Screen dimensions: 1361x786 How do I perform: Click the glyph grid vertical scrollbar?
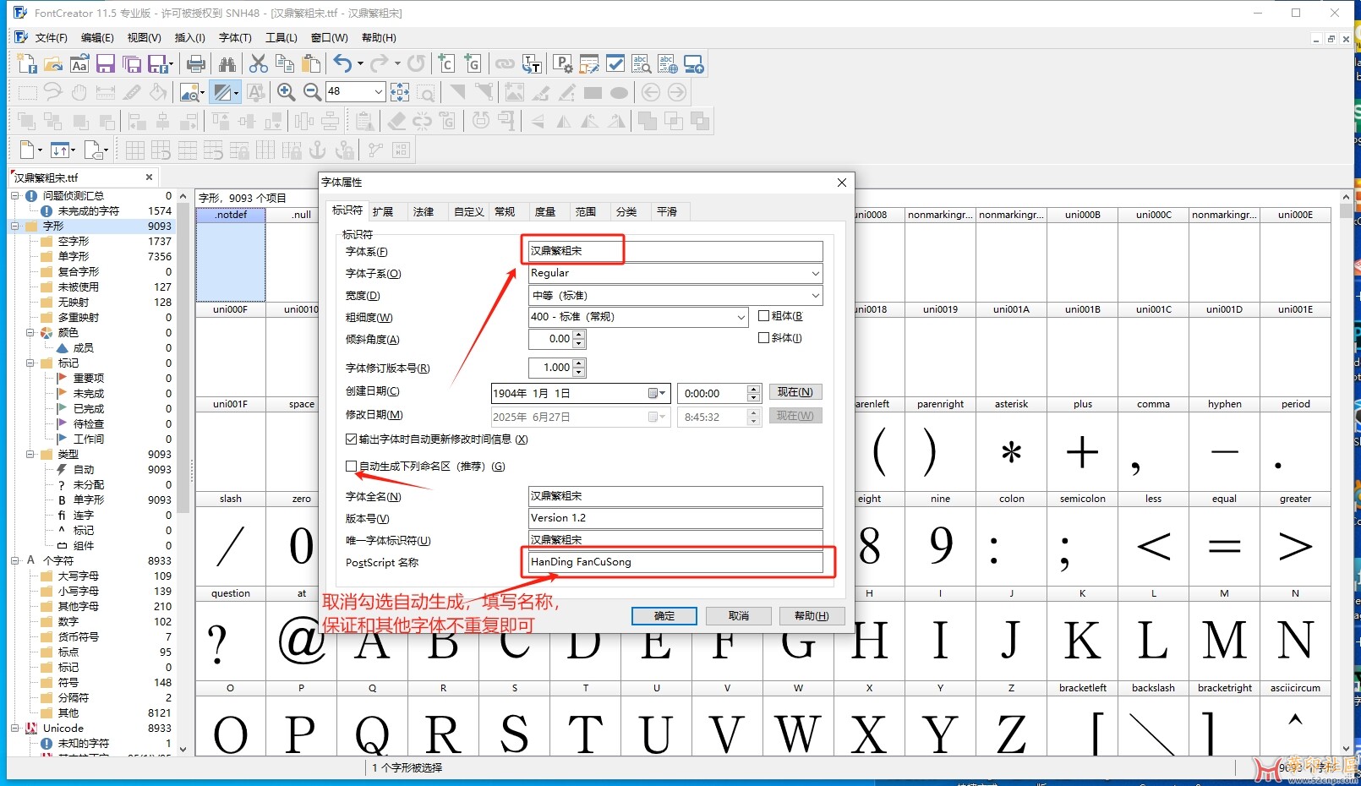coord(1347,473)
